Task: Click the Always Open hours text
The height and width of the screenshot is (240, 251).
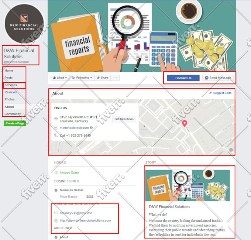Action: (69, 172)
